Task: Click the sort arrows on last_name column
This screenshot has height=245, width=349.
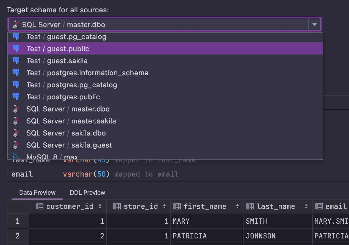Action: pyautogui.click(x=306, y=206)
